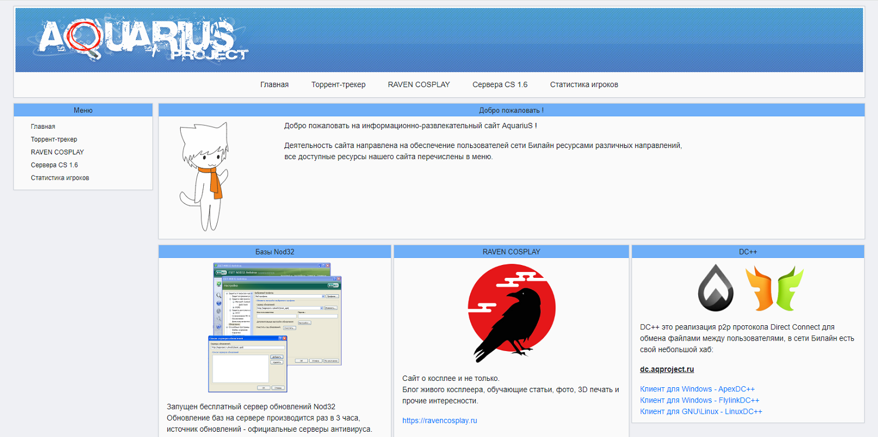
Task: Open Сервера CS 1.6 in top navigation
Action: [500, 85]
